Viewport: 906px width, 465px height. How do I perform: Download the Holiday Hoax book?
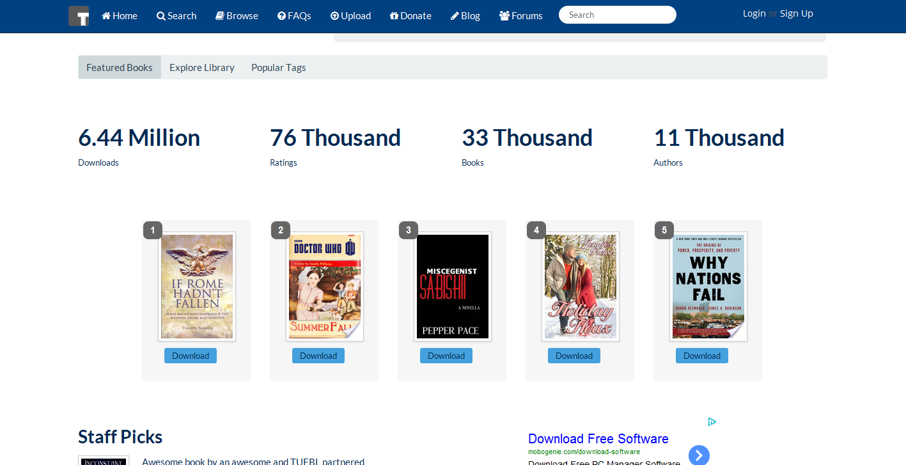click(574, 356)
